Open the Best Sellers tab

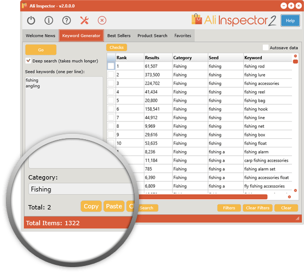pyautogui.click(x=119, y=36)
